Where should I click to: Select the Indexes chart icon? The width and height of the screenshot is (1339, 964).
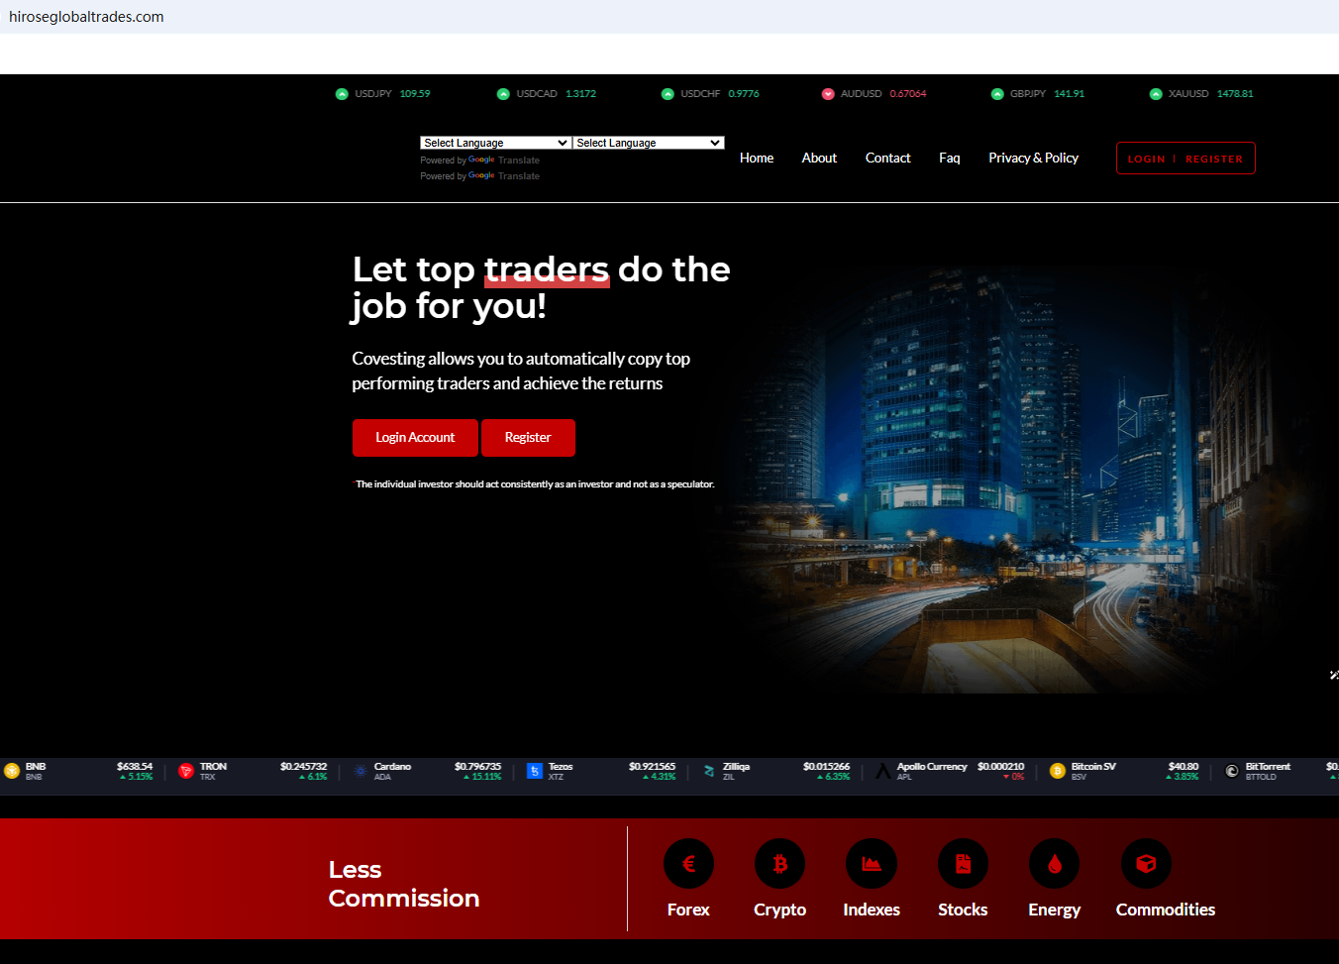(x=872, y=864)
